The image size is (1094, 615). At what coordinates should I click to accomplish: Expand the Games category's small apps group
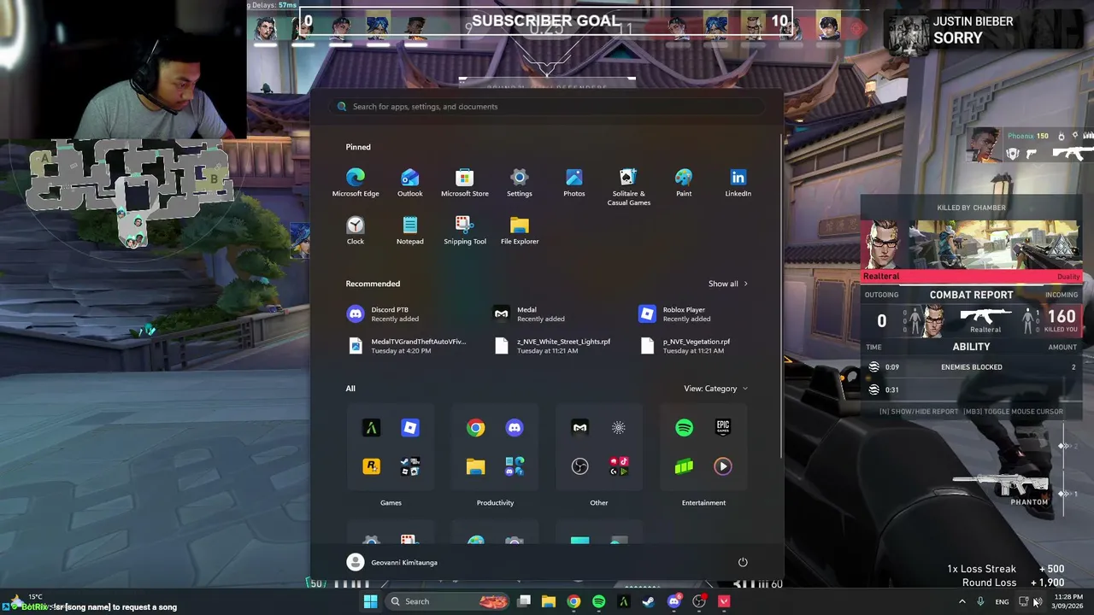[410, 466]
